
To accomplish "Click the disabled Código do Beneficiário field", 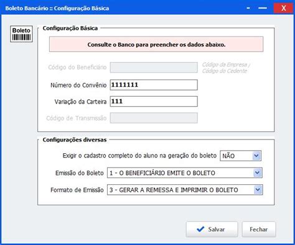I will (x=154, y=68).
